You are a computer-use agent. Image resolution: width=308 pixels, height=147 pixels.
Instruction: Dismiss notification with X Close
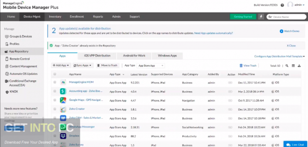click(x=291, y=46)
